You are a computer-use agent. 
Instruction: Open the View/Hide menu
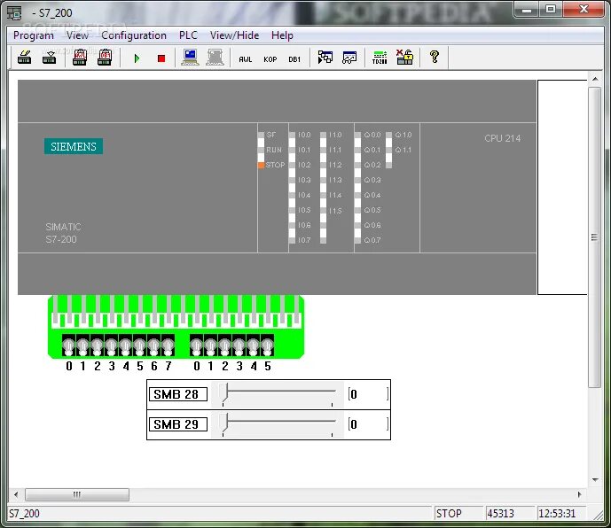[x=235, y=35]
